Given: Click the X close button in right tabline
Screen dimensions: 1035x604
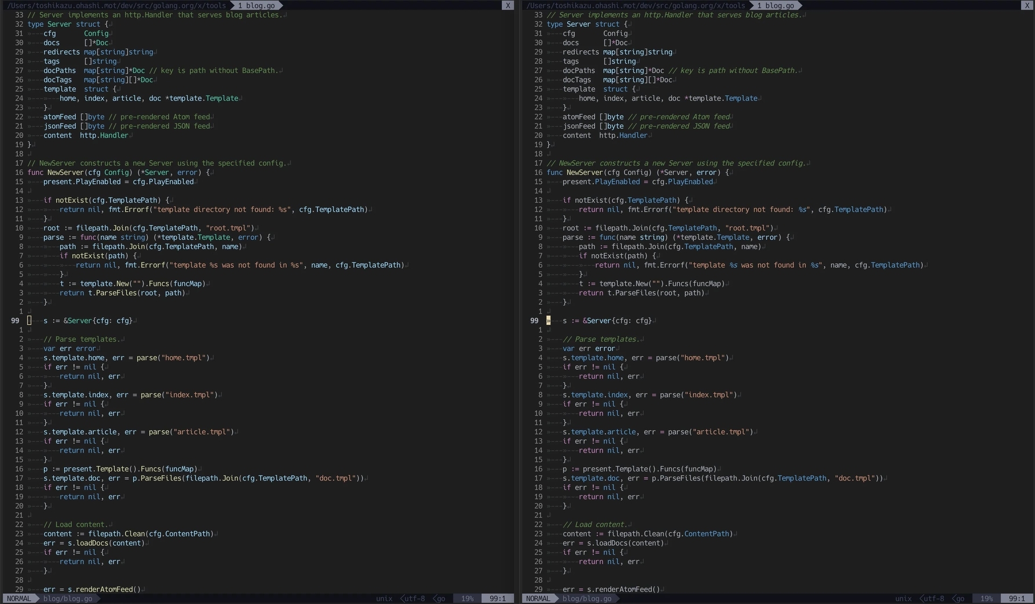Looking at the screenshot, I should (x=1027, y=5).
